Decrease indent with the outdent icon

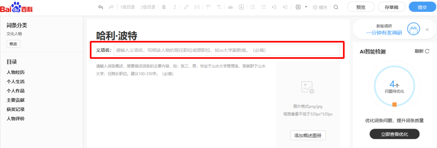coord(285,7)
